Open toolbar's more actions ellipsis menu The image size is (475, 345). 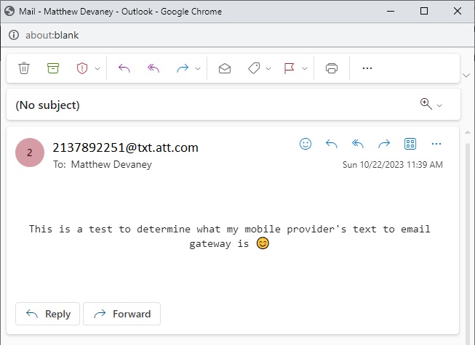[367, 68]
